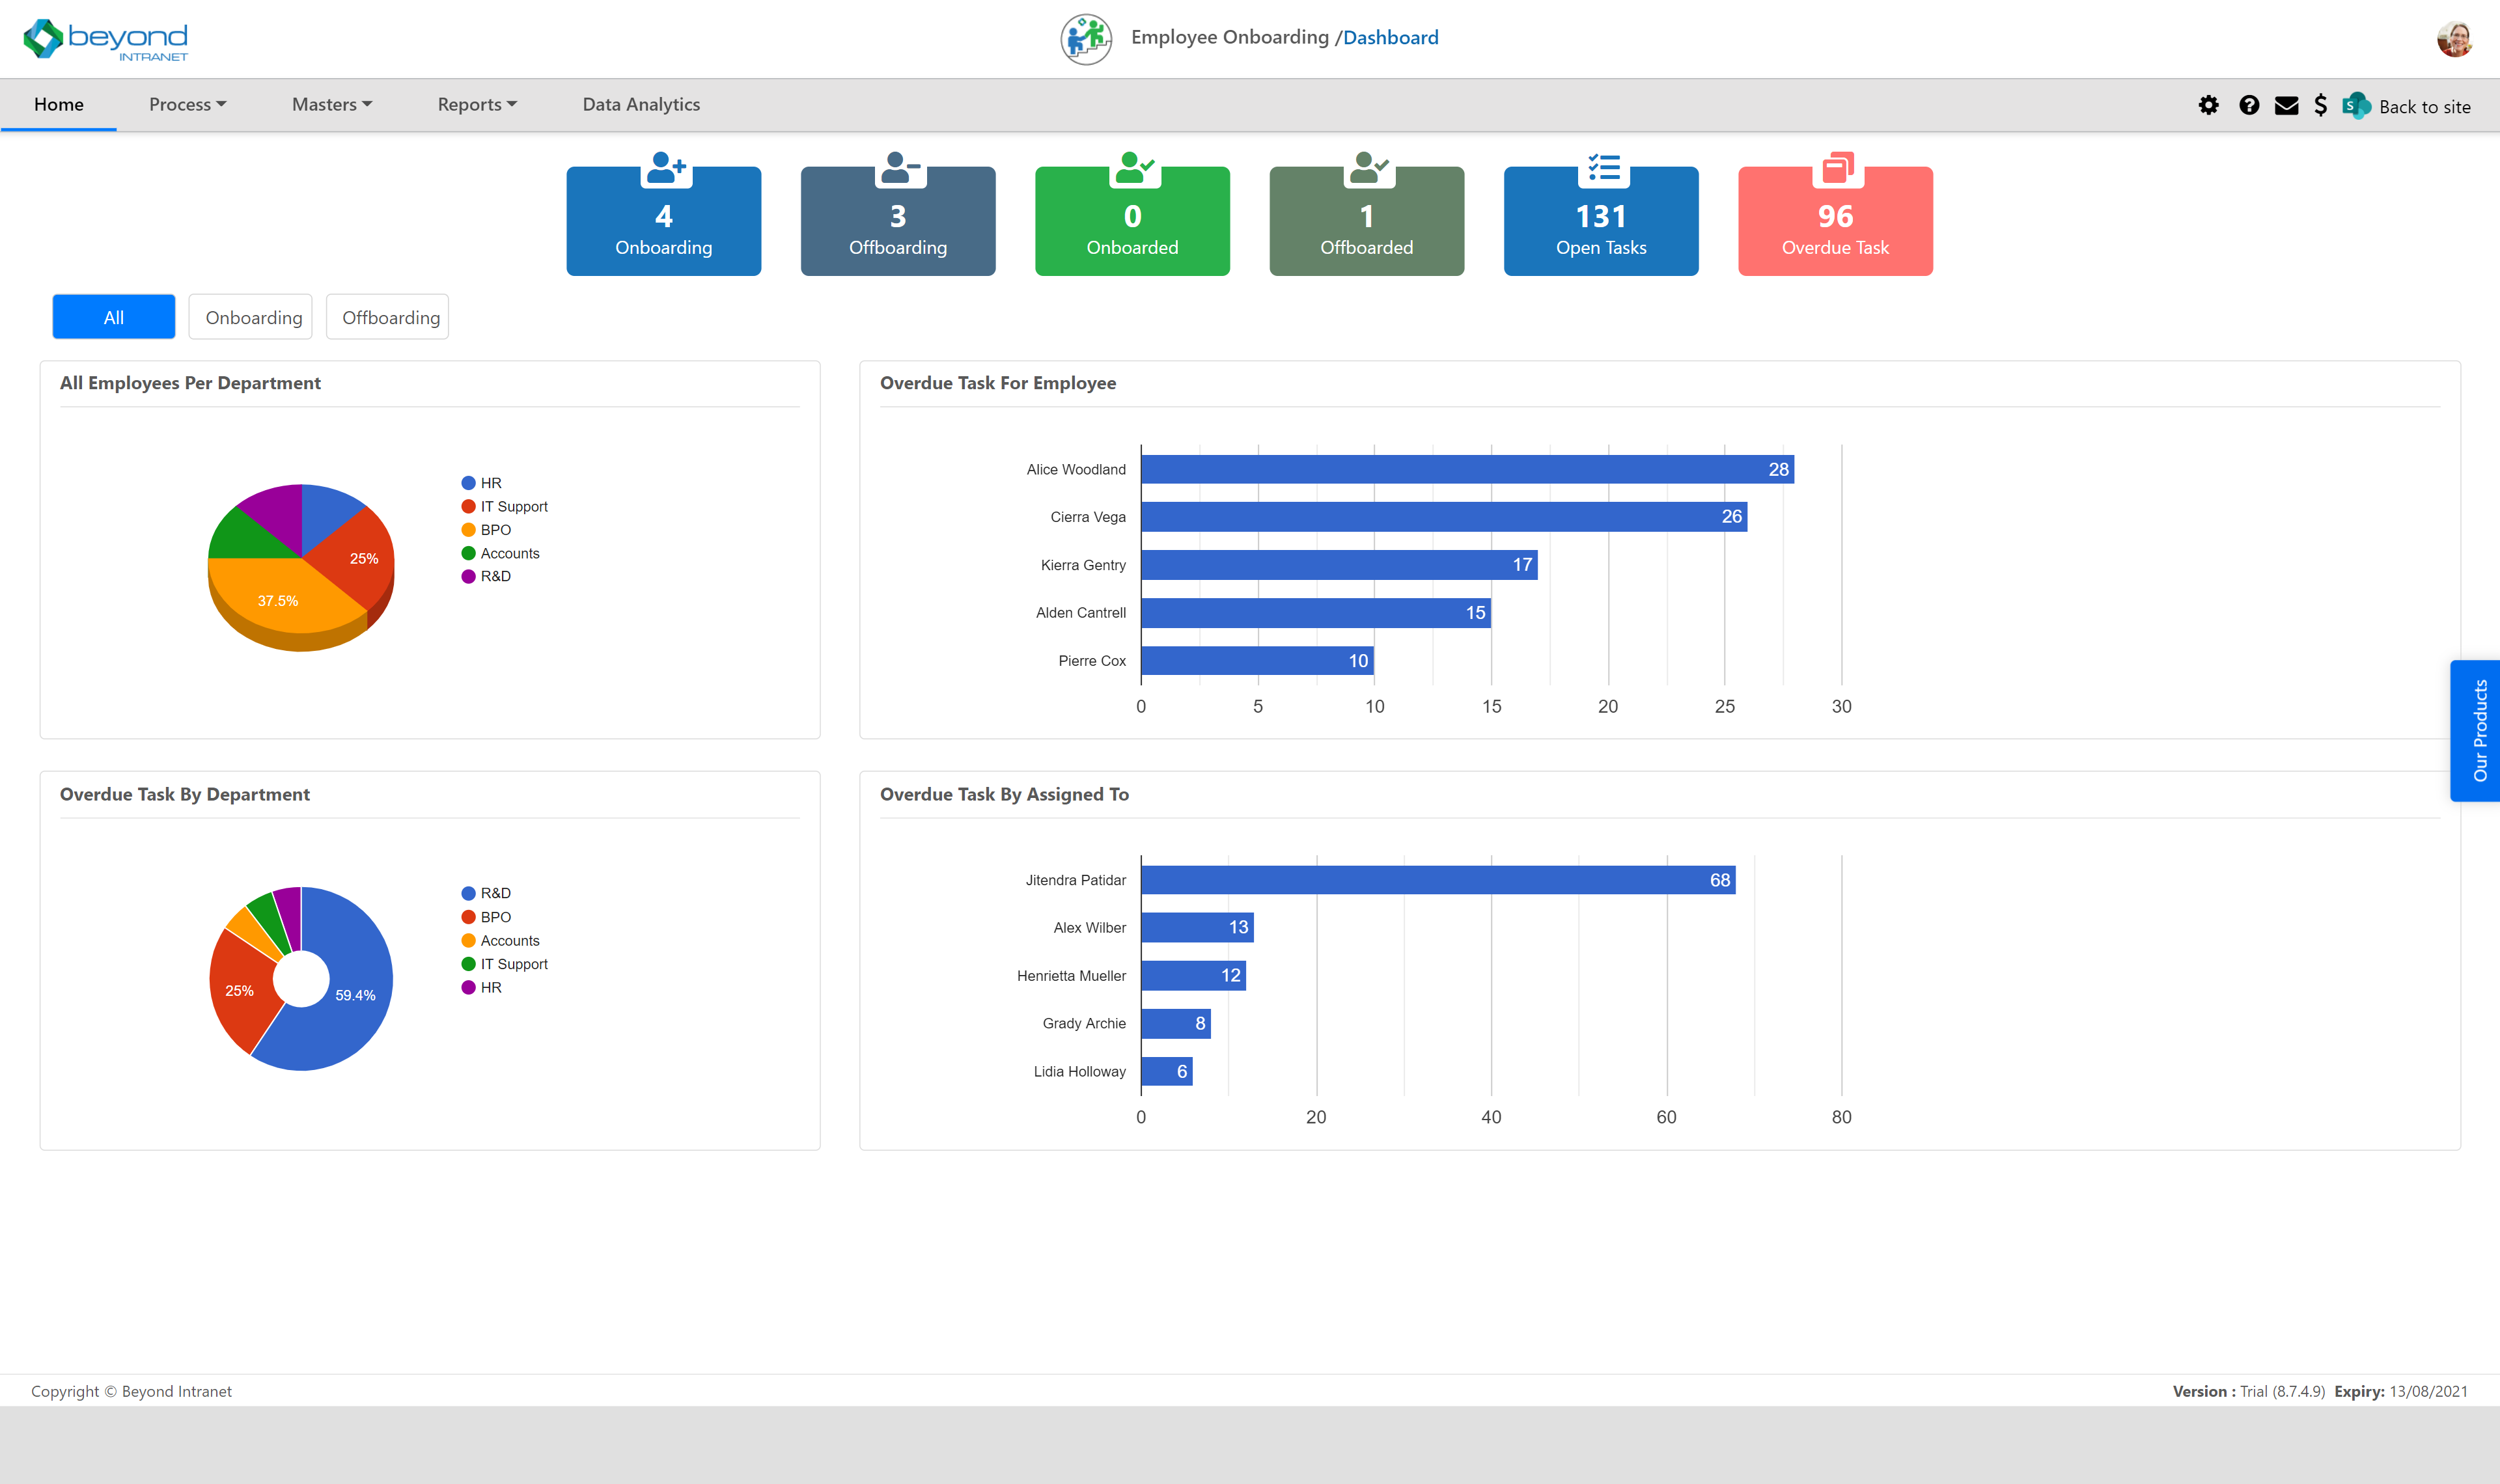The width and height of the screenshot is (2500, 1484).
Task: Click the Onboarding add-person icon
Action: coord(664,168)
